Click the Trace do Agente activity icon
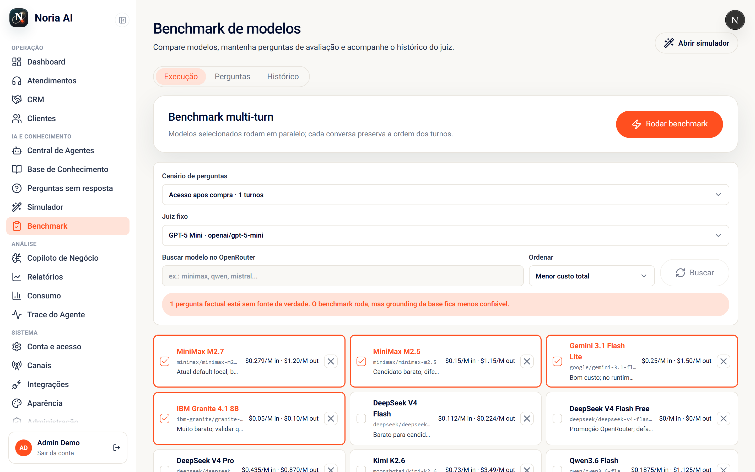This screenshot has width=755, height=472. (17, 315)
